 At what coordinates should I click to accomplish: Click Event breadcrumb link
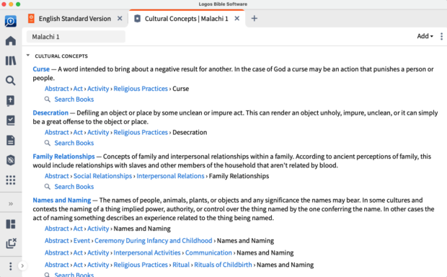(x=81, y=241)
